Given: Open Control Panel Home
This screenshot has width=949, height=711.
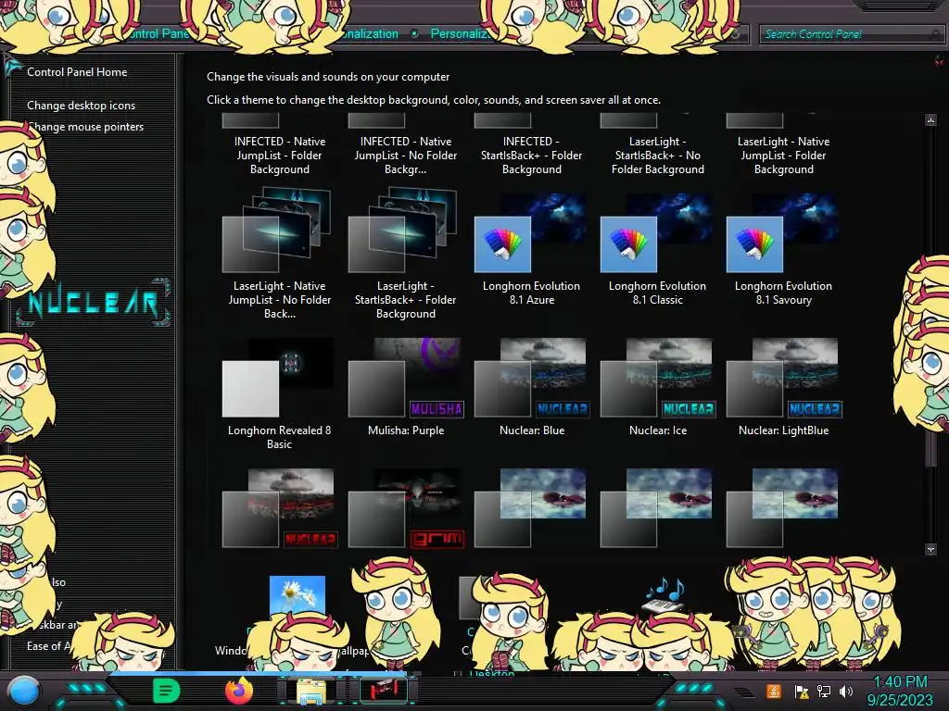Looking at the screenshot, I should point(77,72).
